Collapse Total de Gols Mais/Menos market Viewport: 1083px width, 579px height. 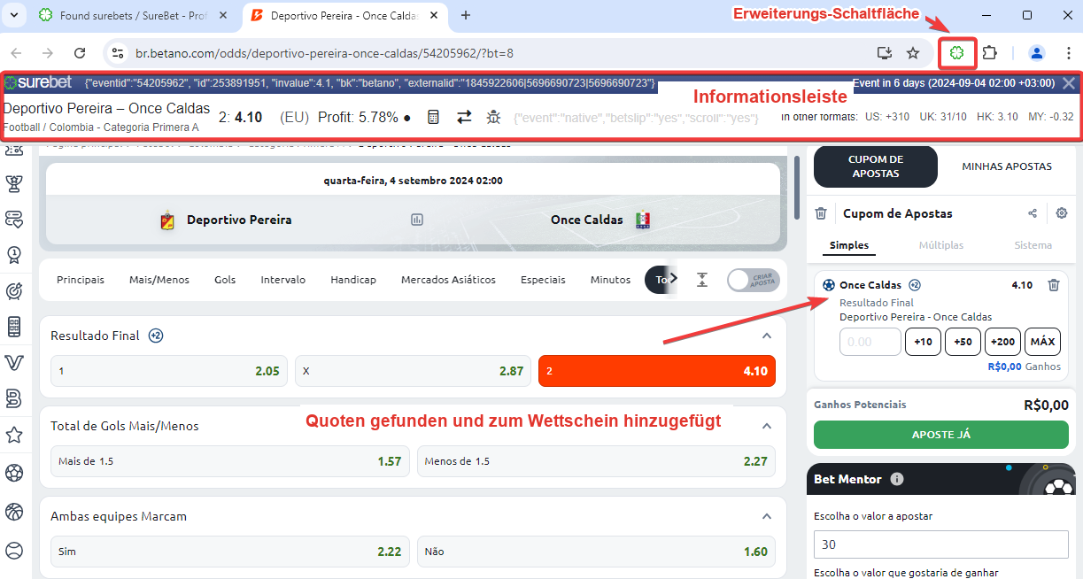(x=767, y=426)
